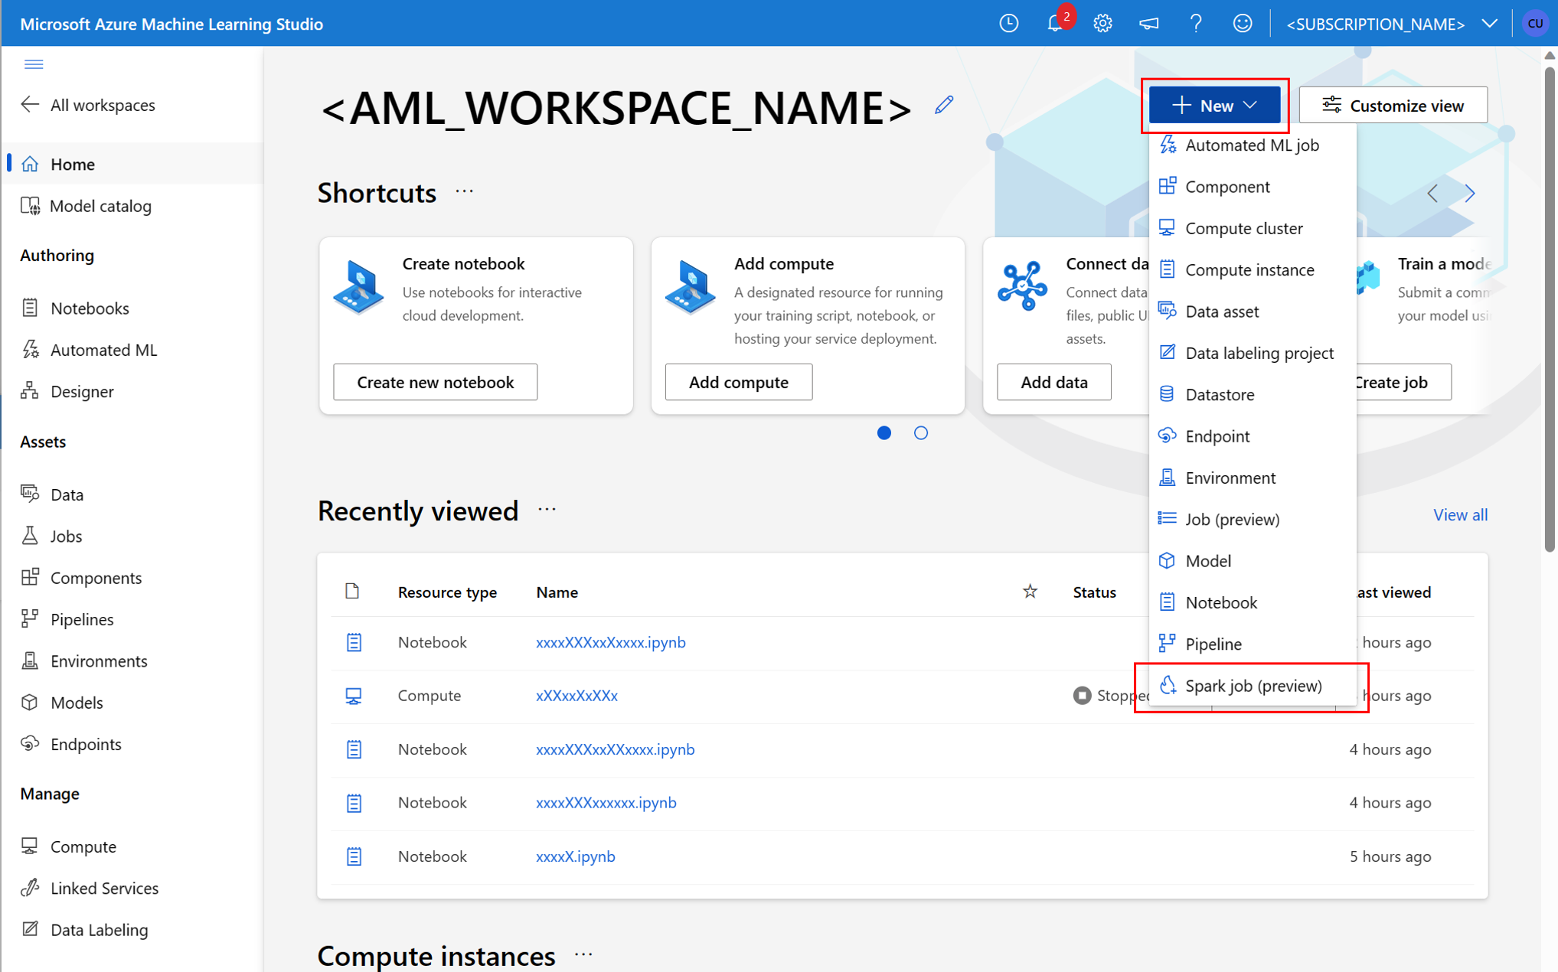Click the Notebooks sidebar menu item
The width and height of the screenshot is (1558, 972).
89,308
